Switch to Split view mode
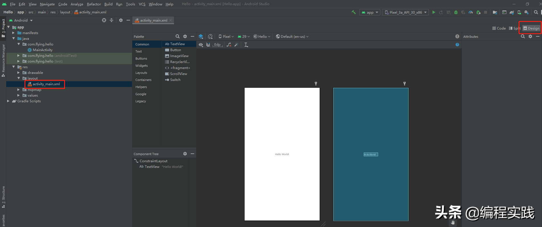This screenshot has width=542, height=227. (x=515, y=28)
